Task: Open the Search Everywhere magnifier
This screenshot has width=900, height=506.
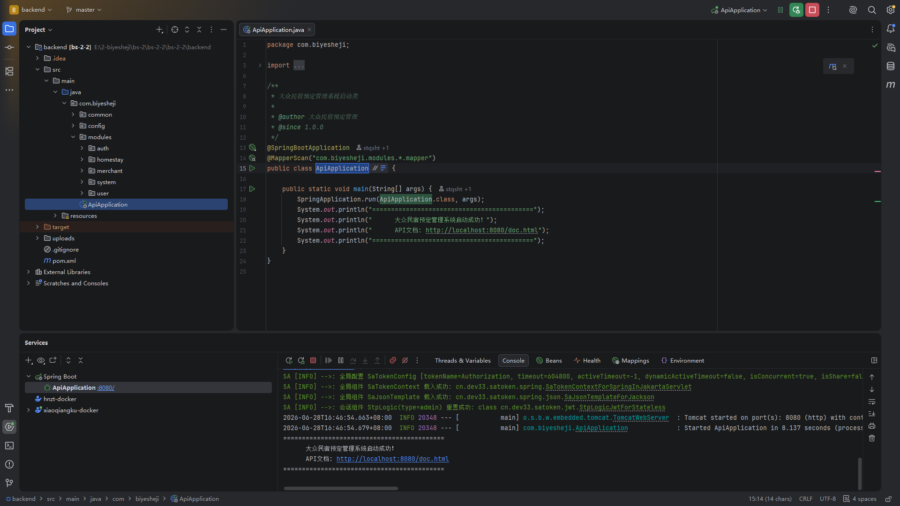Action: [872, 10]
